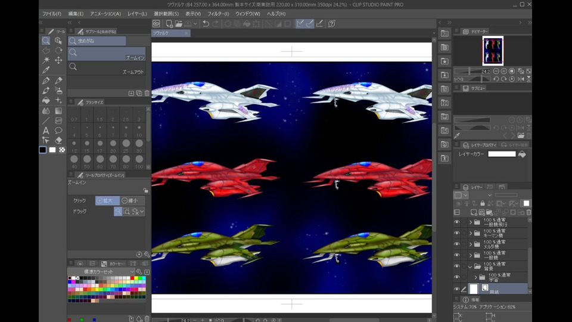Toggle visibility of 用紙 paper layer
Screen dimensions: 572x322
tap(457, 289)
